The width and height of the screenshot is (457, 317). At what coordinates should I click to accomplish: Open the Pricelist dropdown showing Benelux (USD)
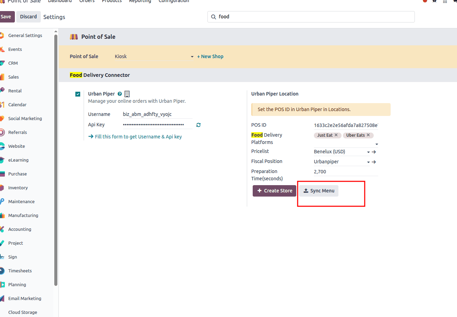368,152
